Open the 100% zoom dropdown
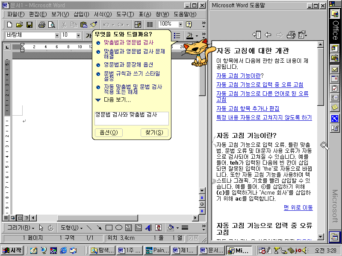This screenshot has height=256, width=342. pyautogui.click(x=180, y=24)
